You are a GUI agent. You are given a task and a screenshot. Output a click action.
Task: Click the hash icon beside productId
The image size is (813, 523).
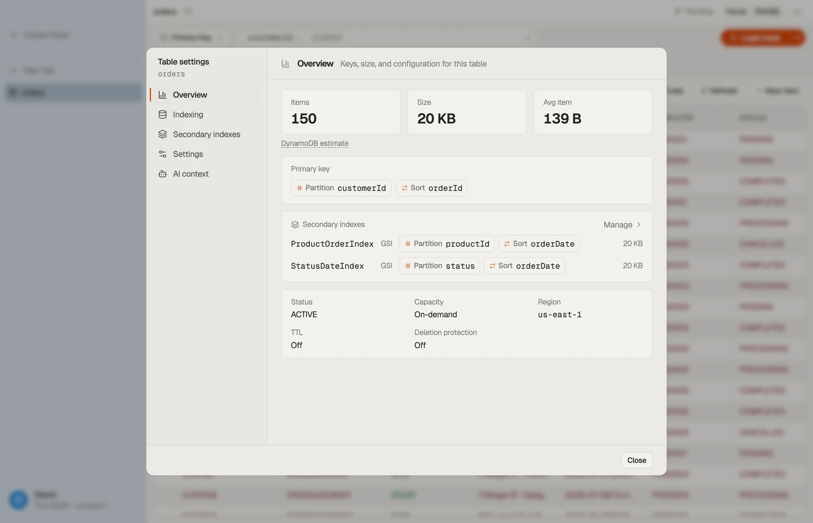(408, 244)
